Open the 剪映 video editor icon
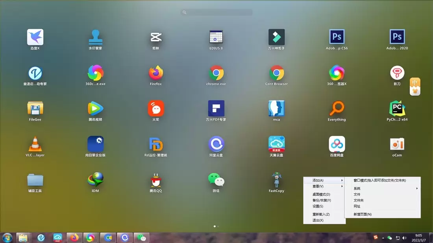 pyautogui.click(x=156, y=37)
